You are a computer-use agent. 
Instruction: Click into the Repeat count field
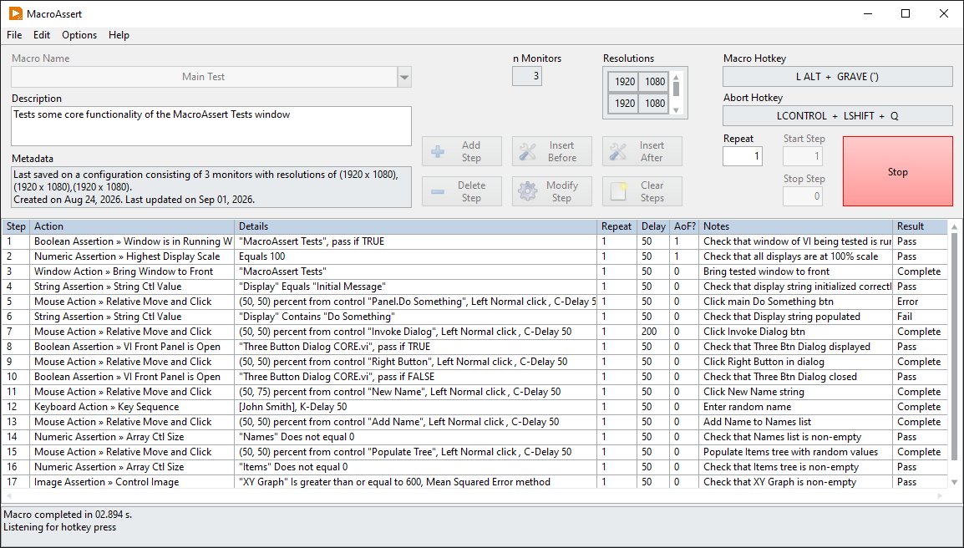click(x=743, y=156)
